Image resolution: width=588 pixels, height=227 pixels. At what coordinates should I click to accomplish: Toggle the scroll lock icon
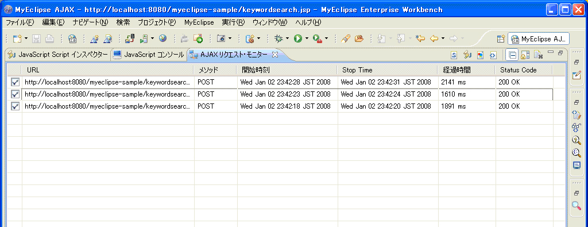[525, 55]
